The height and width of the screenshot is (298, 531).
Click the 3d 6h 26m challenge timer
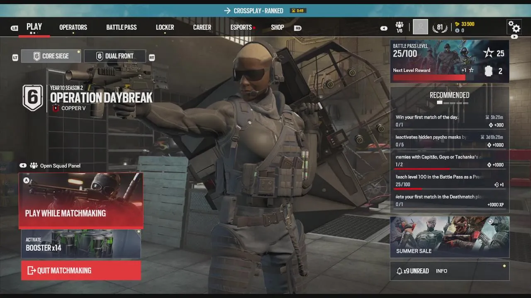click(492, 137)
